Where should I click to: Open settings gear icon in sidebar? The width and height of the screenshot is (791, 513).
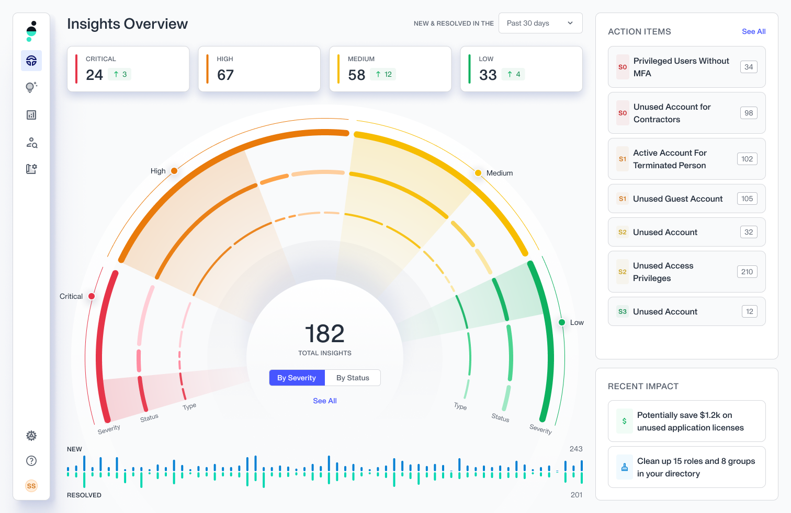coord(31,436)
